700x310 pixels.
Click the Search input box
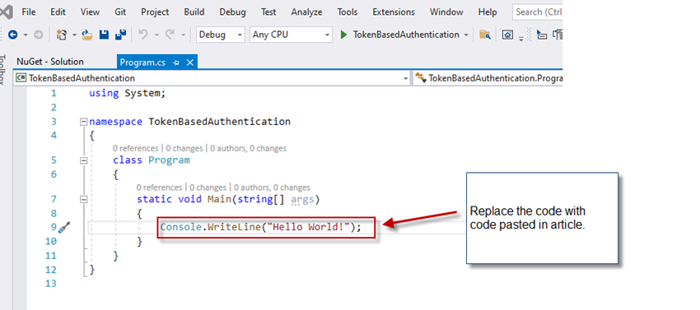click(x=538, y=12)
